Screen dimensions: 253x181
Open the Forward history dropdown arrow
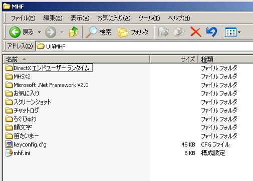pyautogui.click(x=62, y=32)
